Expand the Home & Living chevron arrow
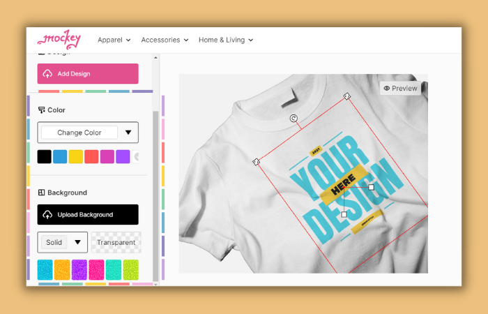488x314 pixels. pos(251,40)
